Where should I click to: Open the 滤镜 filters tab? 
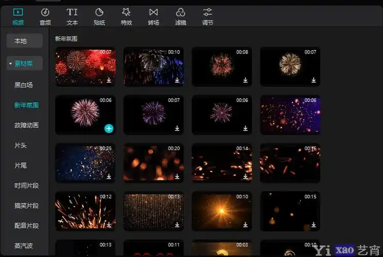click(x=180, y=16)
